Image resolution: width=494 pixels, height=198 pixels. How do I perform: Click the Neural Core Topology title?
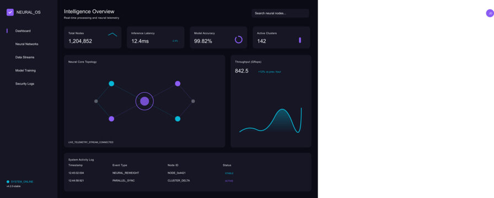(83, 62)
